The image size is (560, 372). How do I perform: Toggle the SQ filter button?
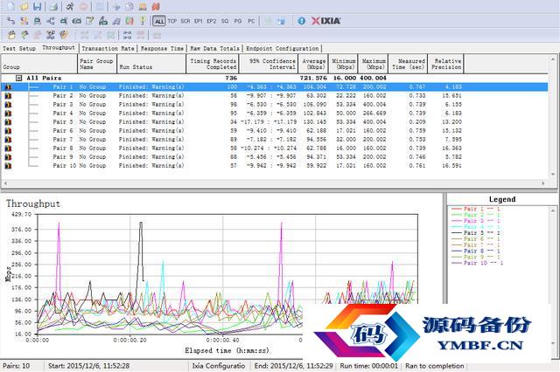225,21
